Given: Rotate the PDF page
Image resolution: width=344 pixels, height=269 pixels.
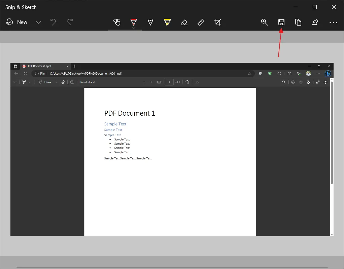Looking at the screenshot, I should click(x=187, y=82).
